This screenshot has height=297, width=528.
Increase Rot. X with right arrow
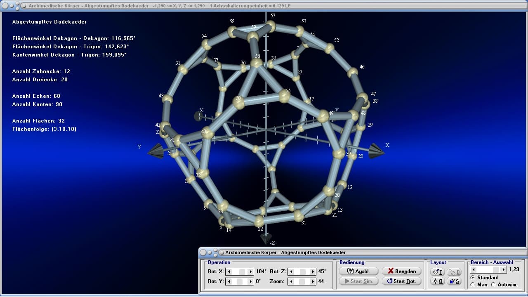coord(250,271)
